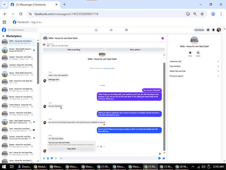Image resolution: width=226 pixels, height=170 pixels.
Task: Send a thumbs-up like
Action: click(164, 158)
